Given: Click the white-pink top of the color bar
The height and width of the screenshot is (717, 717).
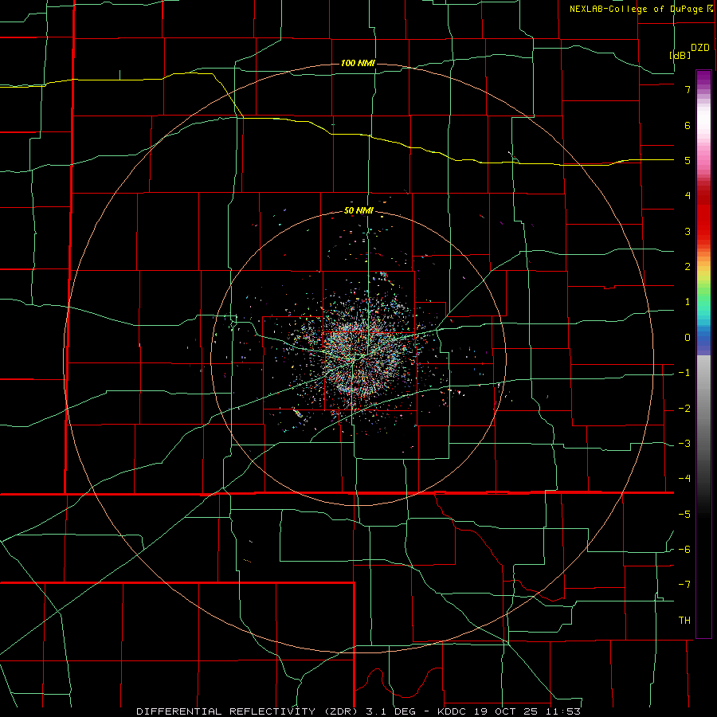Looking at the screenshot, I should pos(703,123).
